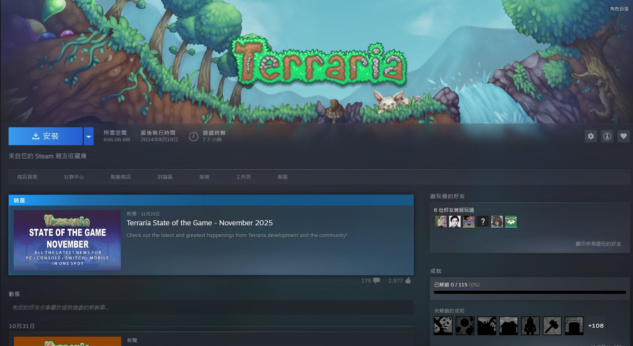Go to the 點數商店 points shop
The height and width of the screenshot is (346, 633).
[x=121, y=177]
